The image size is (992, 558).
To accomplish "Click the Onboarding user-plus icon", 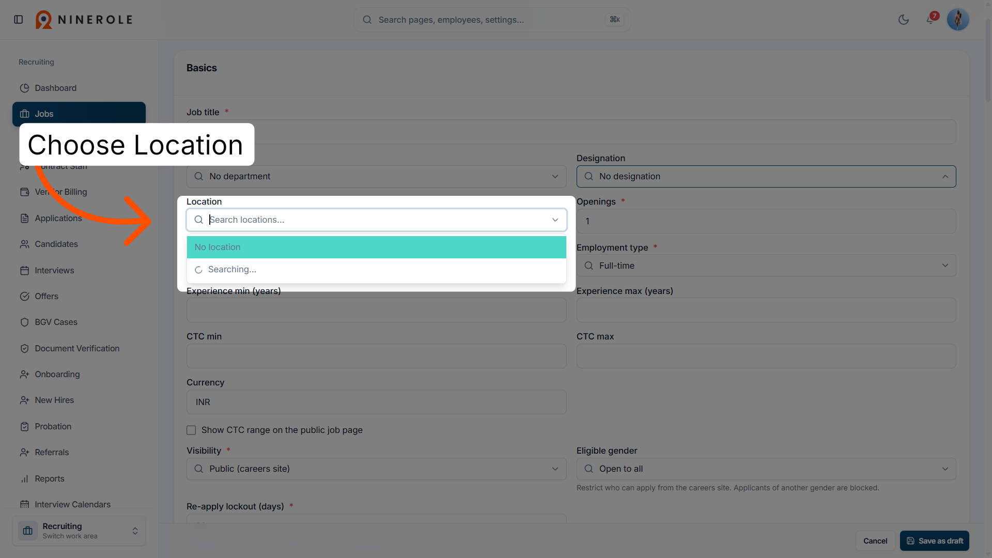I will [24, 374].
